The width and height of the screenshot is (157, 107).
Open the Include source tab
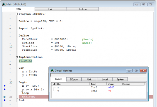(83, 9)
